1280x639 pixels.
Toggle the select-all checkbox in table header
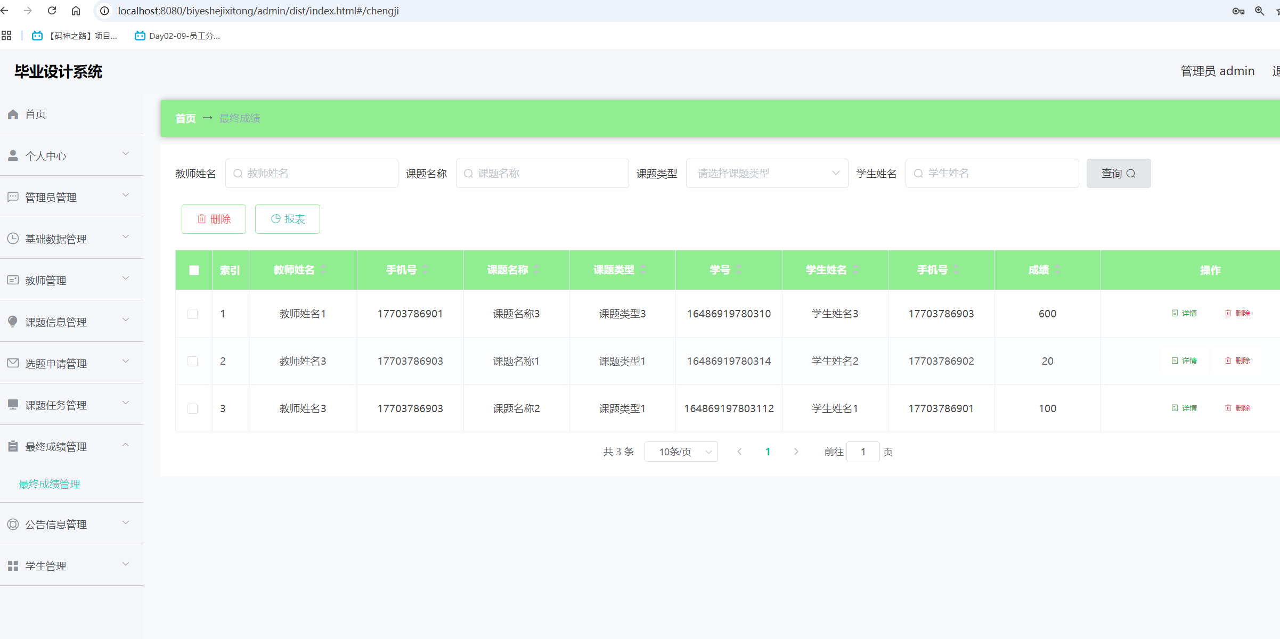coord(194,270)
